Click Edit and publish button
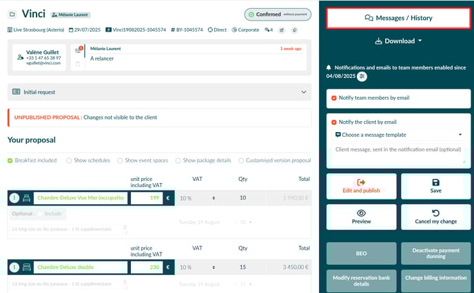474x293 pixels. [362, 186]
